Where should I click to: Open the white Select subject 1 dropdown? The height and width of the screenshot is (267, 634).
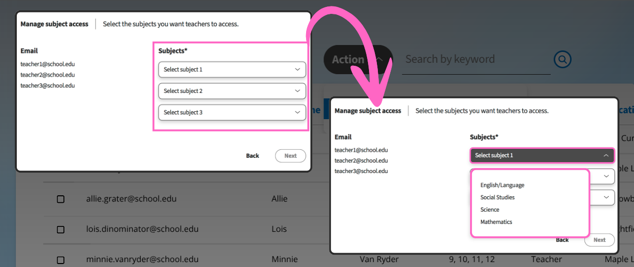coord(232,70)
